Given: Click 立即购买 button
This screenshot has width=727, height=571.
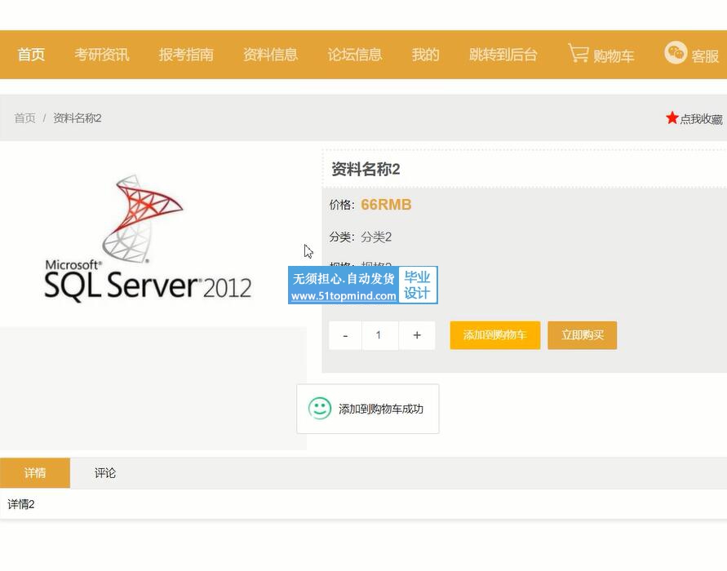Looking at the screenshot, I should pos(583,335).
